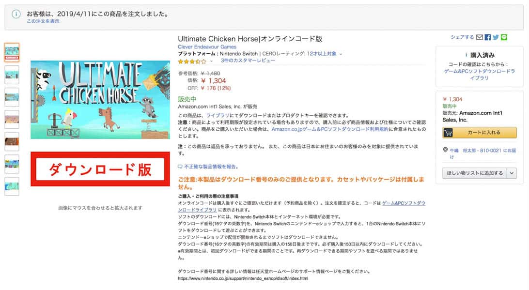Image resolution: width=529 pixels, height=290 pixels.
Task: Click the delivery location pin icon
Action: tap(445, 150)
